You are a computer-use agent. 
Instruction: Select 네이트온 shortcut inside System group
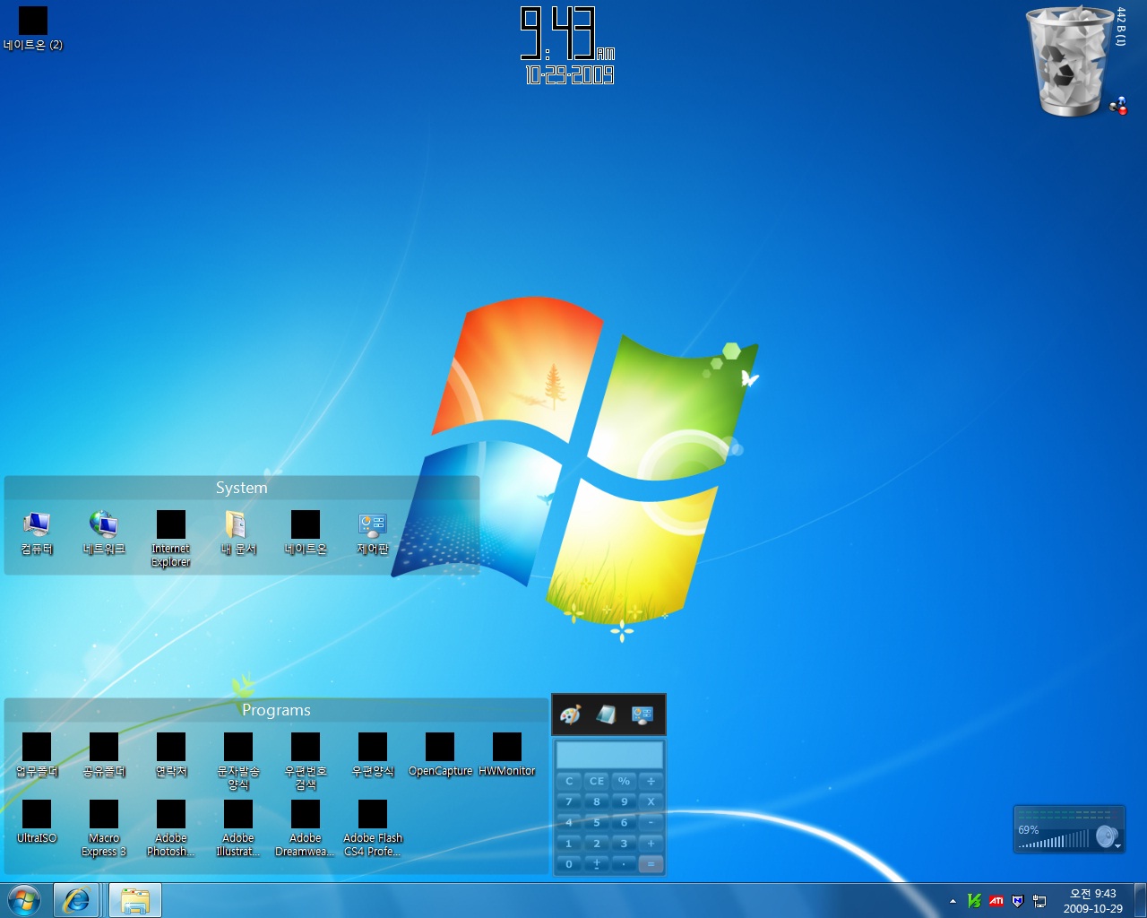tap(306, 533)
